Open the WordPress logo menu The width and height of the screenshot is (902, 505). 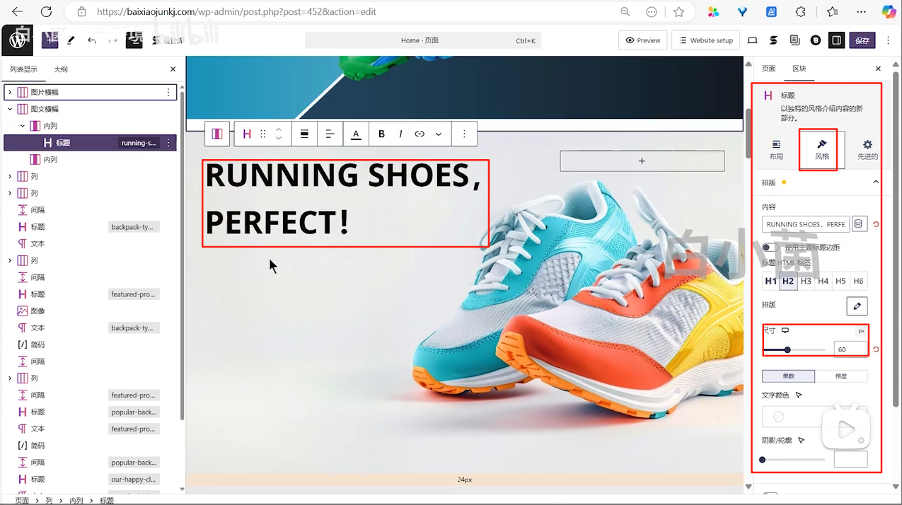click(17, 40)
